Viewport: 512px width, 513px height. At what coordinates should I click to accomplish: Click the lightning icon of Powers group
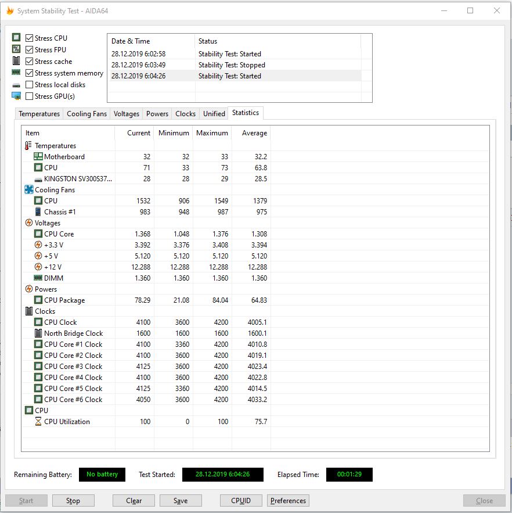29,289
